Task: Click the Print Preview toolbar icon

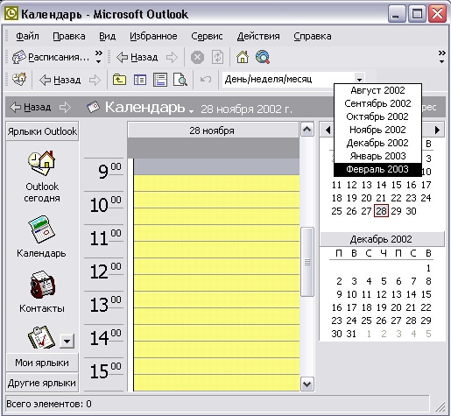Action: point(180,80)
